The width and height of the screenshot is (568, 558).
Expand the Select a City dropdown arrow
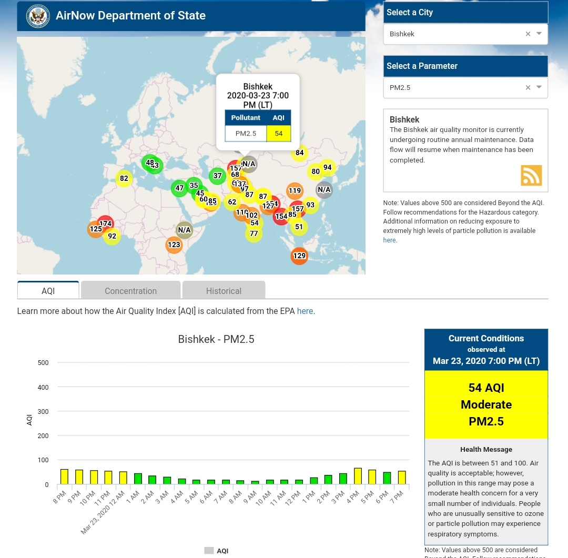click(x=539, y=34)
